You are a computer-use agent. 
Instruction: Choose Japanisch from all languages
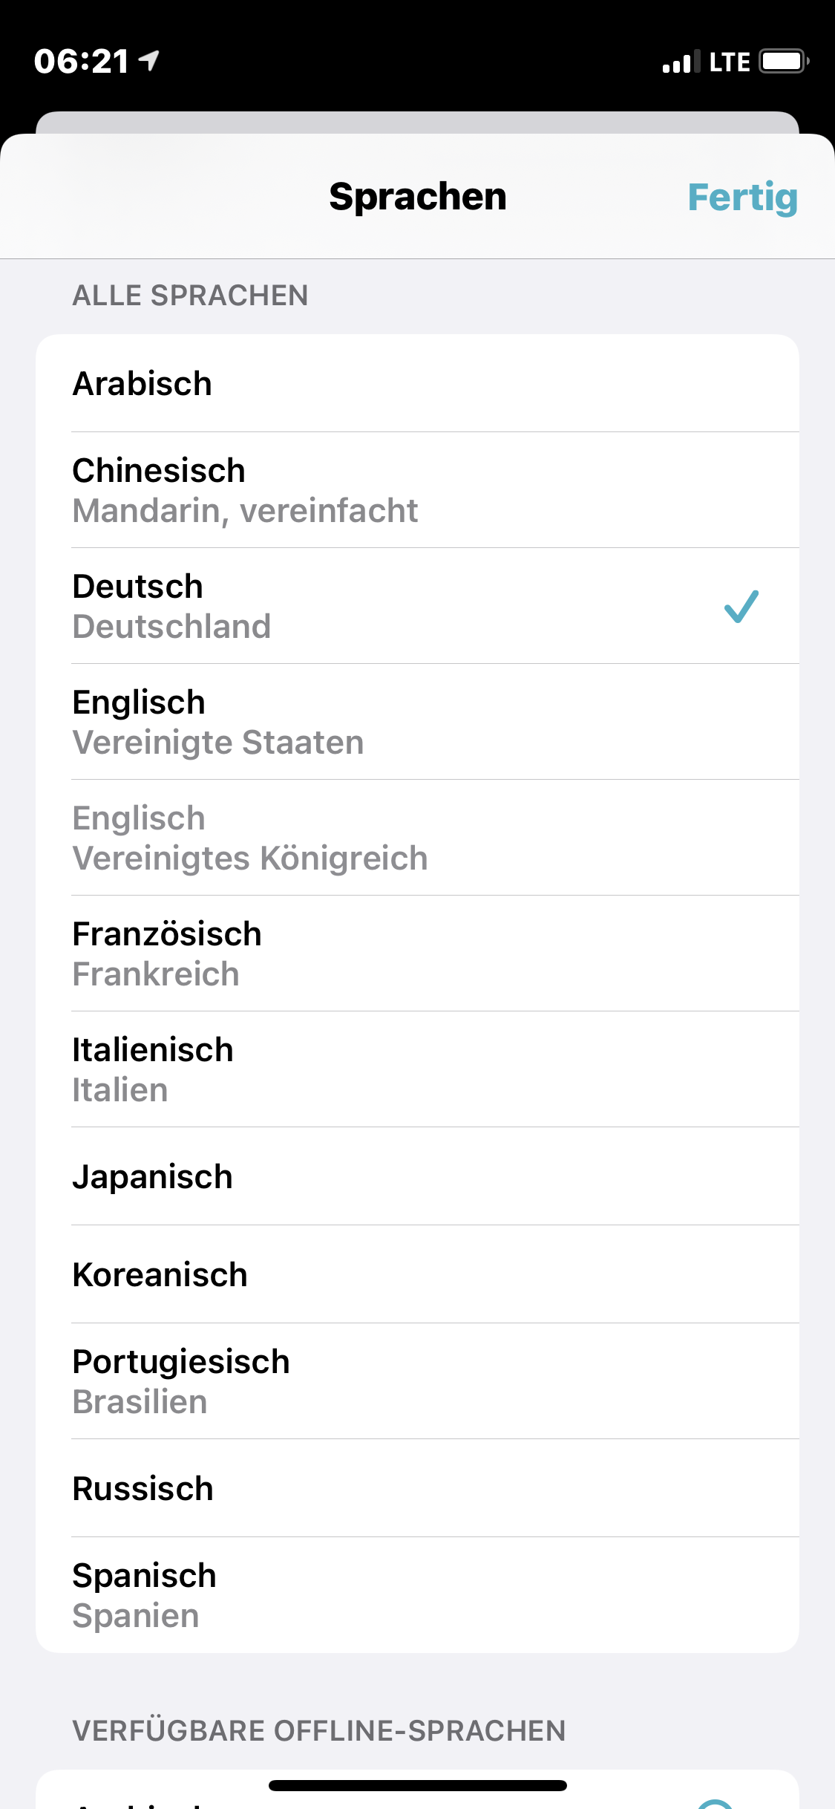click(416, 1177)
